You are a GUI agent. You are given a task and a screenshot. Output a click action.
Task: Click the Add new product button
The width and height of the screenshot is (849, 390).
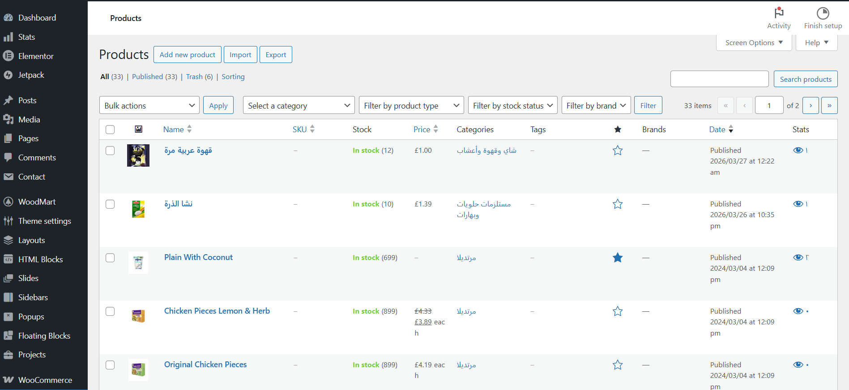pos(187,55)
